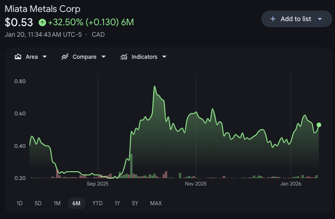335x219 pixels.
Task: Click the Area chart type icon
Action: tap(18, 57)
